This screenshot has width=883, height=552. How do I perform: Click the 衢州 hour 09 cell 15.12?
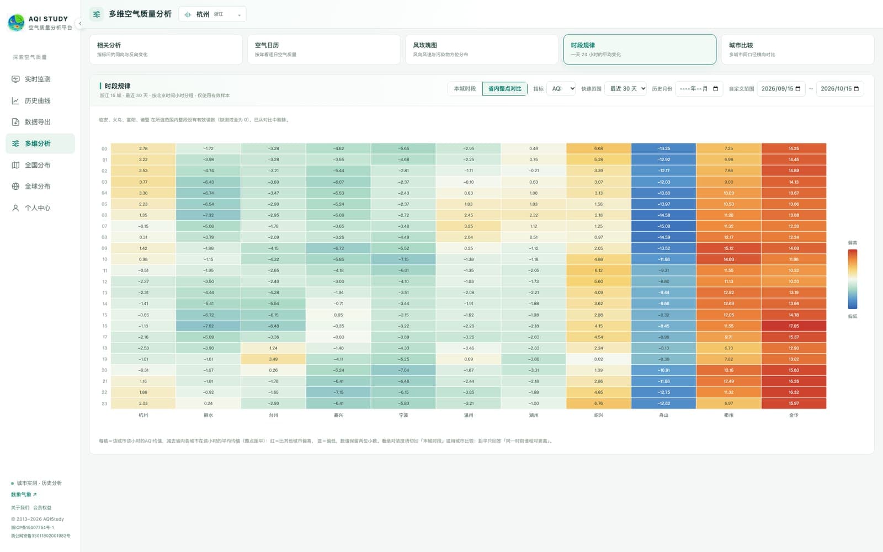point(728,248)
